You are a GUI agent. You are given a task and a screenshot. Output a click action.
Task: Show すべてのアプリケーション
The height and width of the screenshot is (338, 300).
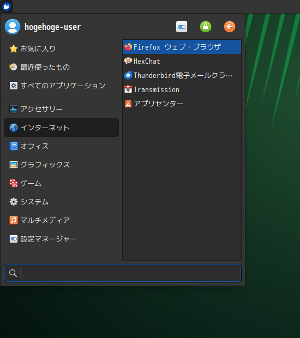[61, 86]
